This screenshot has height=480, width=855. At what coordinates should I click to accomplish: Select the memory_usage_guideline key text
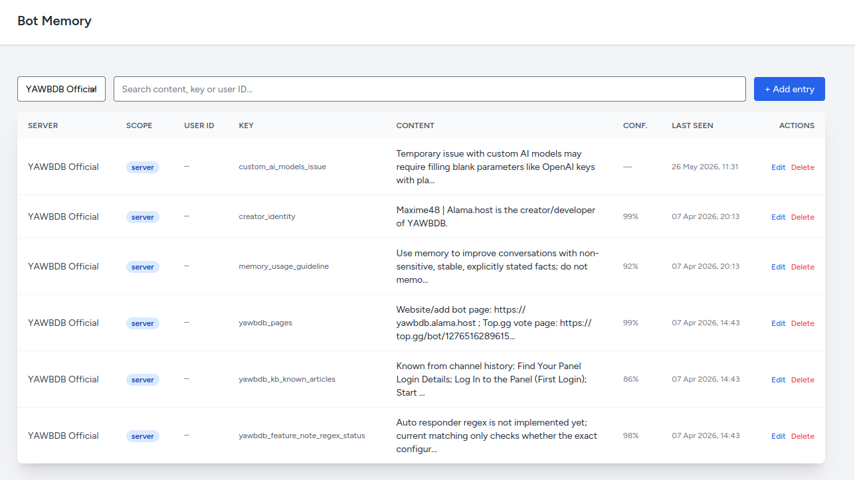[x=284, y=266]
